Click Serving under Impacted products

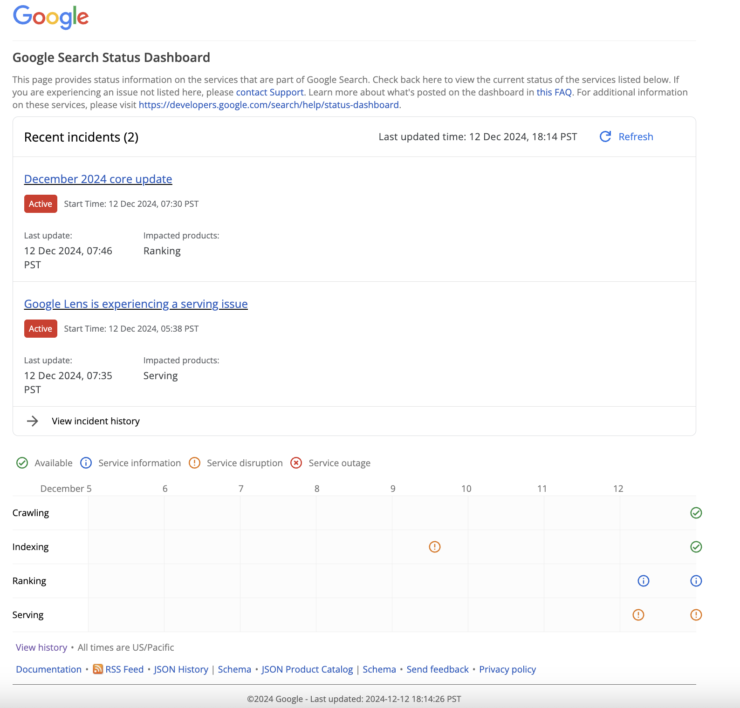click(x=161, y=376)
